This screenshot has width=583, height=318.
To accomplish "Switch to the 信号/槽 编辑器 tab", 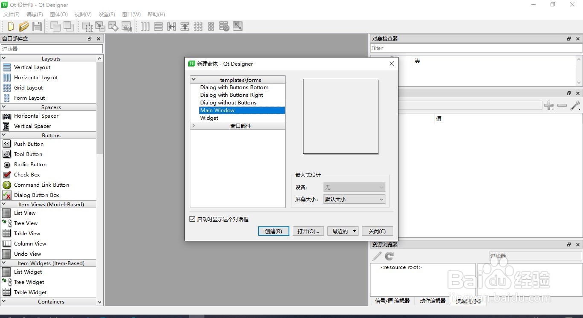I will click(x=392, y=301).
